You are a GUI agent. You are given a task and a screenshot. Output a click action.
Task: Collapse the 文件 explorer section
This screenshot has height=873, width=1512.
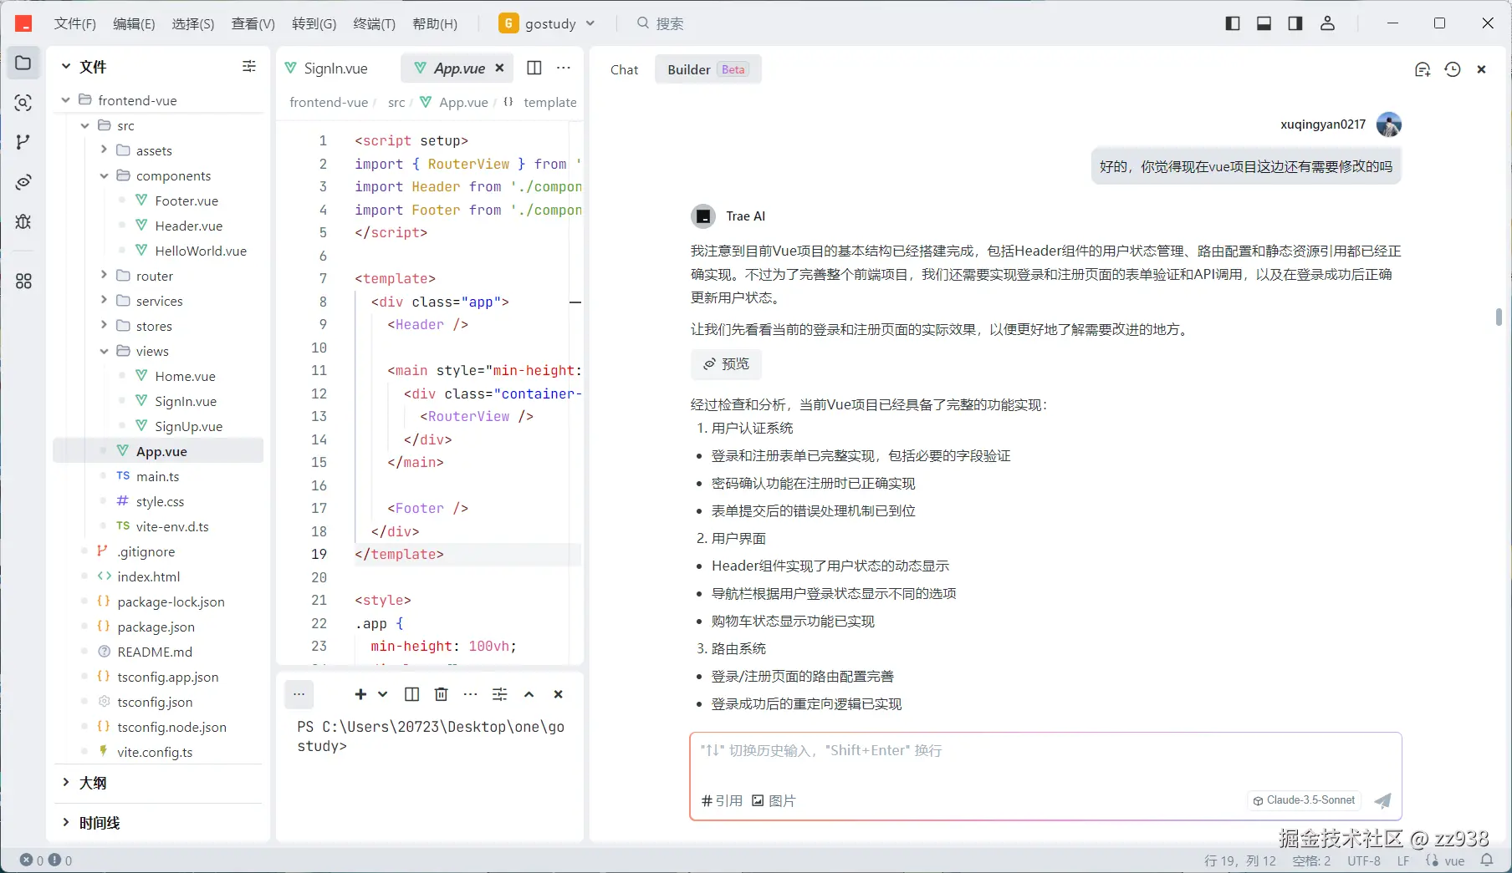[x=66, y=67]
